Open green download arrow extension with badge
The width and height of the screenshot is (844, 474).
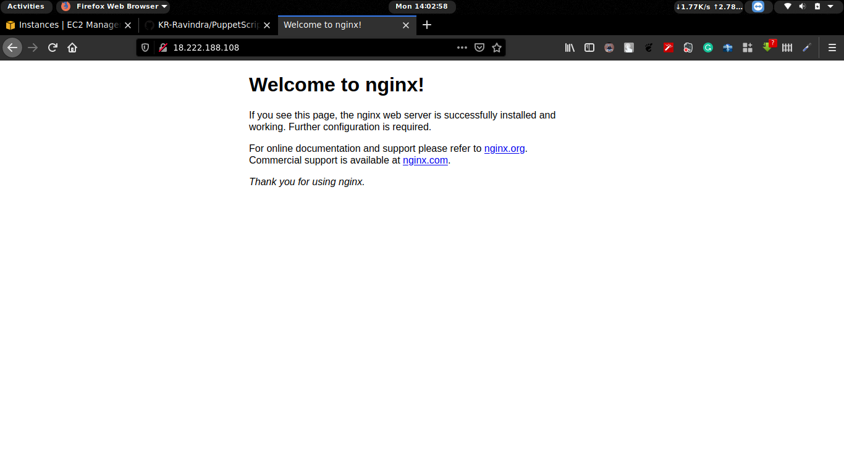[x=767, y=46]
